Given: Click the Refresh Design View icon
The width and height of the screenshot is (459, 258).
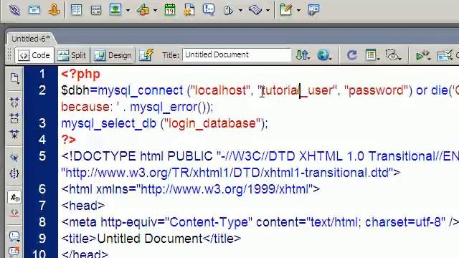Looking at the screenshot, I should click(x=351, y=55).
